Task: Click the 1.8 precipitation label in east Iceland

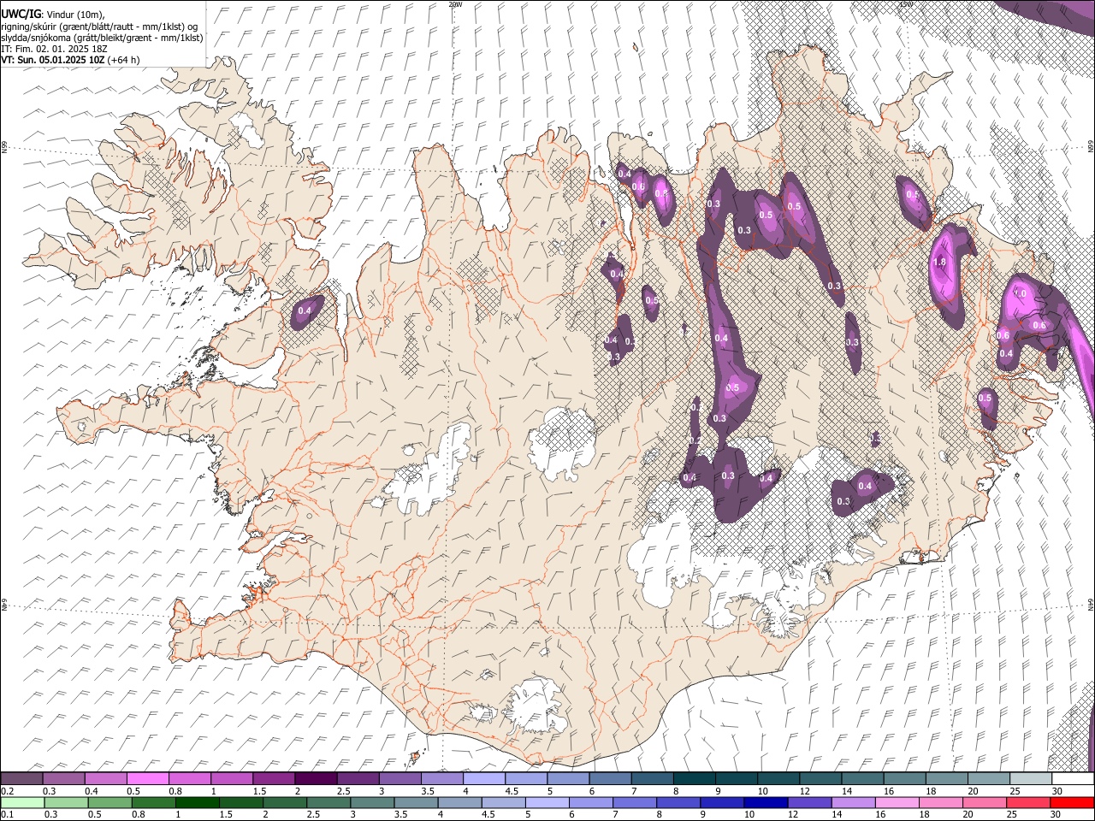Action: point(940,263)
